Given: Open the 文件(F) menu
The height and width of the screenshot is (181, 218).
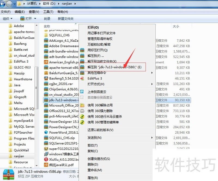Looking at the screenshot, I should point(5,12).
